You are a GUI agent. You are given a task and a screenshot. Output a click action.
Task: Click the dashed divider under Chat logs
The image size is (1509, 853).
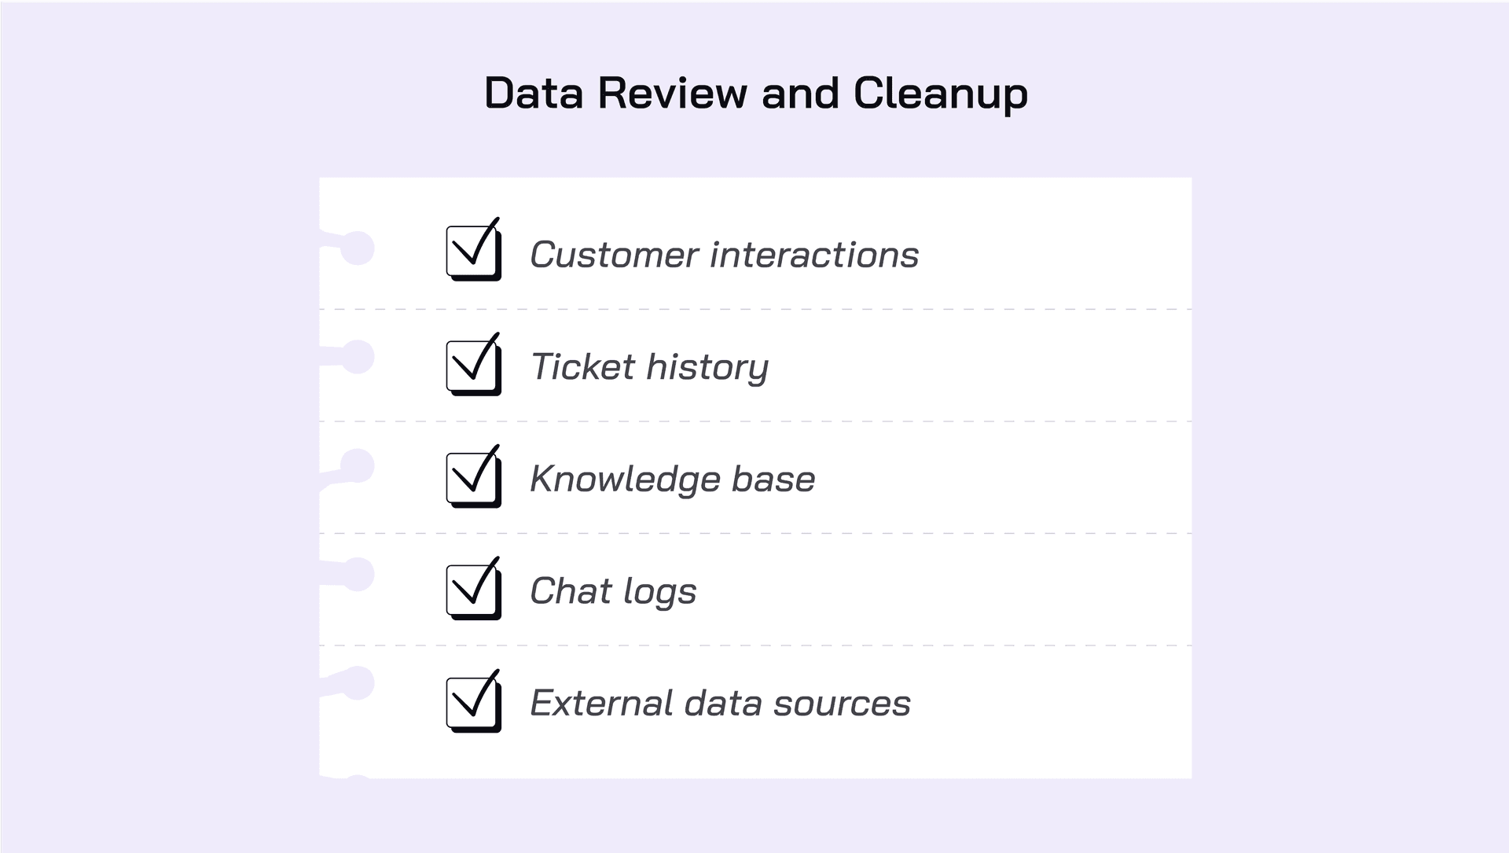pyautogui.click(x=755, y=645)
